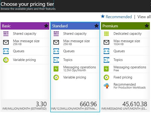The height and width of the screenshot is (119, 151).
Task: Click the Fixed pricing icon in Premium
Action: pos(106,77)
